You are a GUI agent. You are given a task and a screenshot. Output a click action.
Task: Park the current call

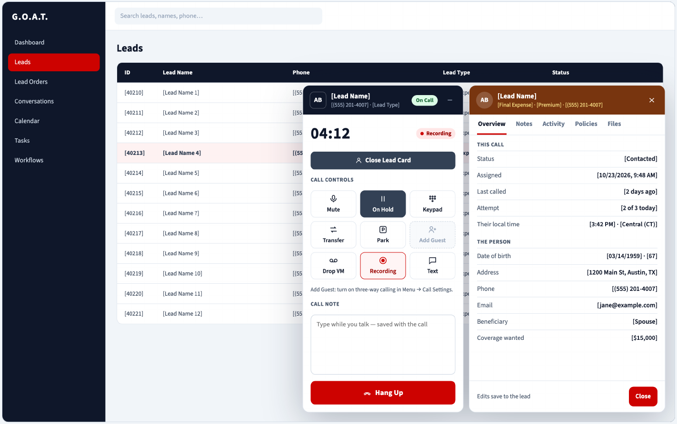point(383,235)
